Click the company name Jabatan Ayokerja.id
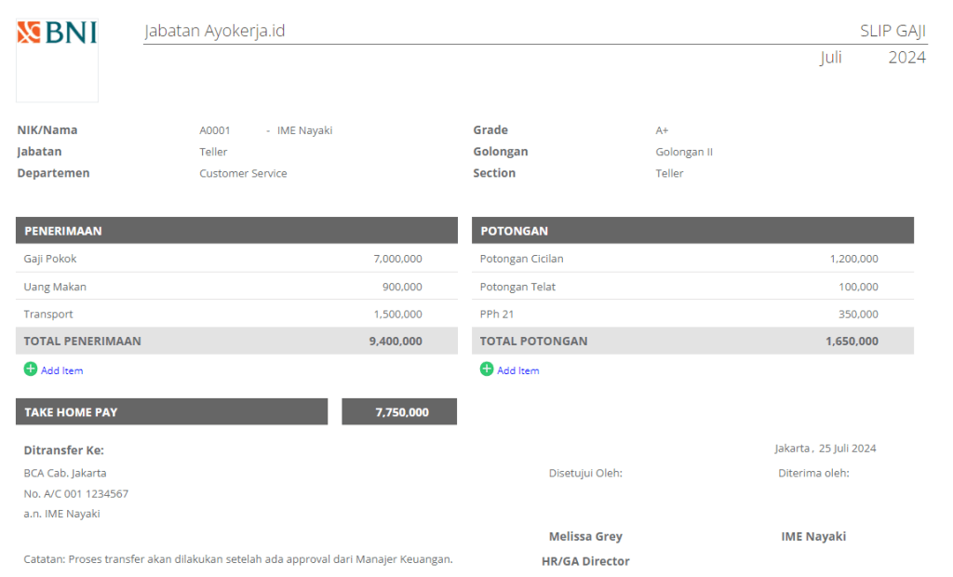The image size is (953, 577). (x=214, y=32)
